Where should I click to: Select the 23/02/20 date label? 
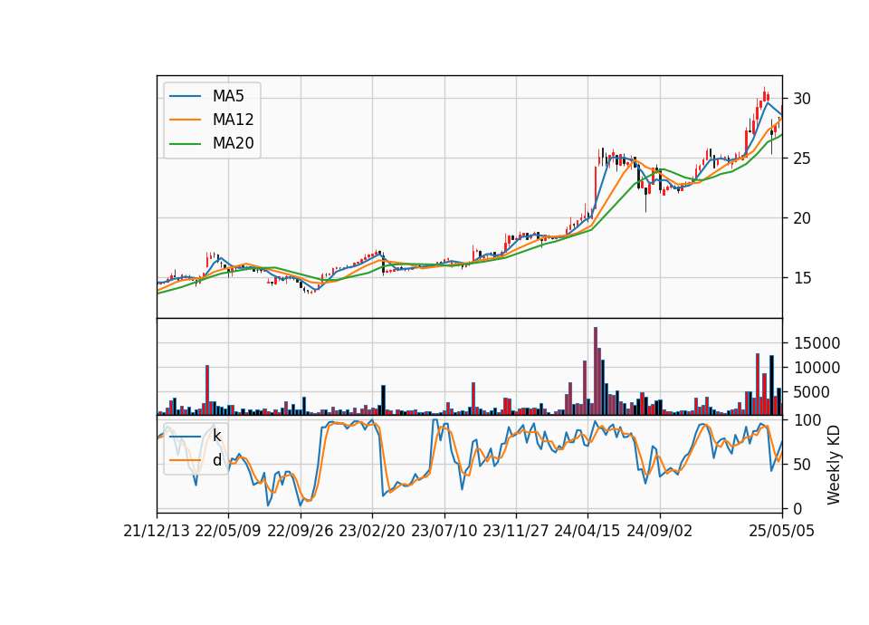[x=372, y=531]
